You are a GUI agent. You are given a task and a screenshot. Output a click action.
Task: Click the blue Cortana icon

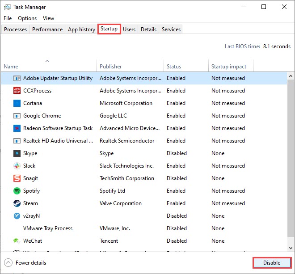17,103
